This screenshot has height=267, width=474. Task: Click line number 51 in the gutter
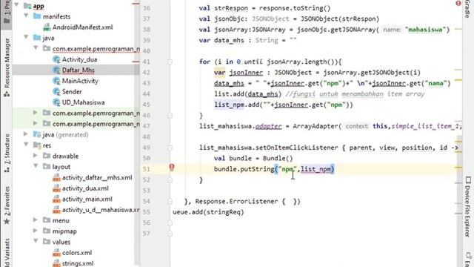tap(147, 169)
